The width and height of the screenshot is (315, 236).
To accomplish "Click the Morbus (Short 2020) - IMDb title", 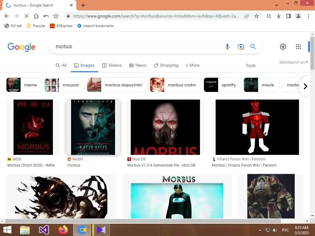I will (31, 165).
